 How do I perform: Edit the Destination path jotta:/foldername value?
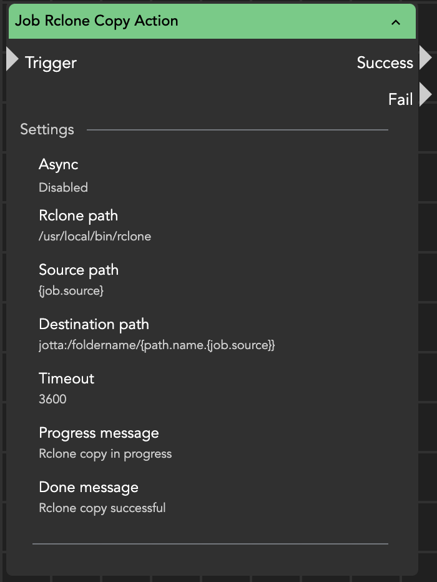coord(157,345)
